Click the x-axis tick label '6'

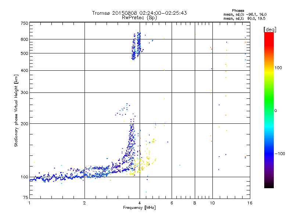pos(172,203)
